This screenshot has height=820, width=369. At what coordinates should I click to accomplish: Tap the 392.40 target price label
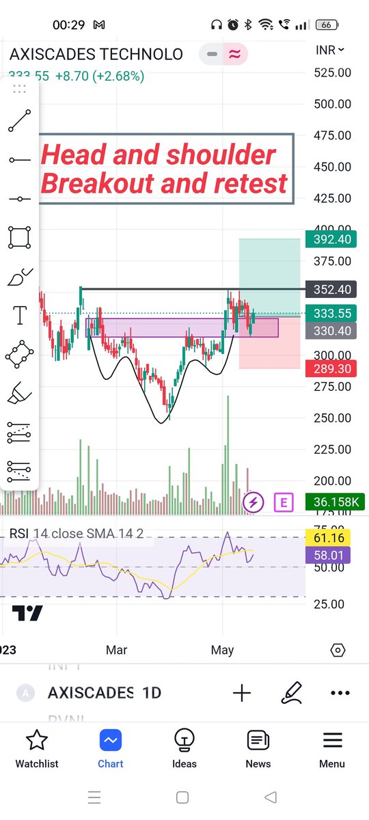[x=332, y=239]
